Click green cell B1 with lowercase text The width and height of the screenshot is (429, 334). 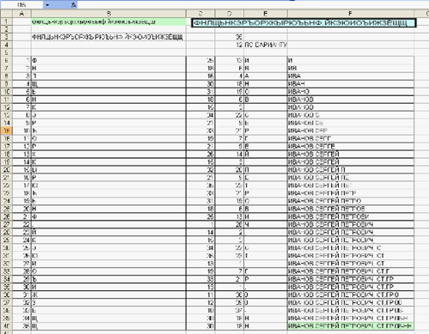[108, 21]
